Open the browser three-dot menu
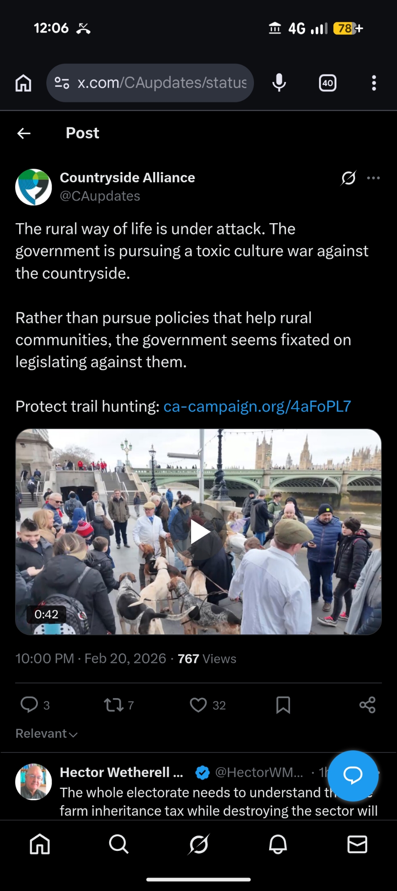Image resolution: width=397 pixels, height=891 pixels. [x=374, y=83]
